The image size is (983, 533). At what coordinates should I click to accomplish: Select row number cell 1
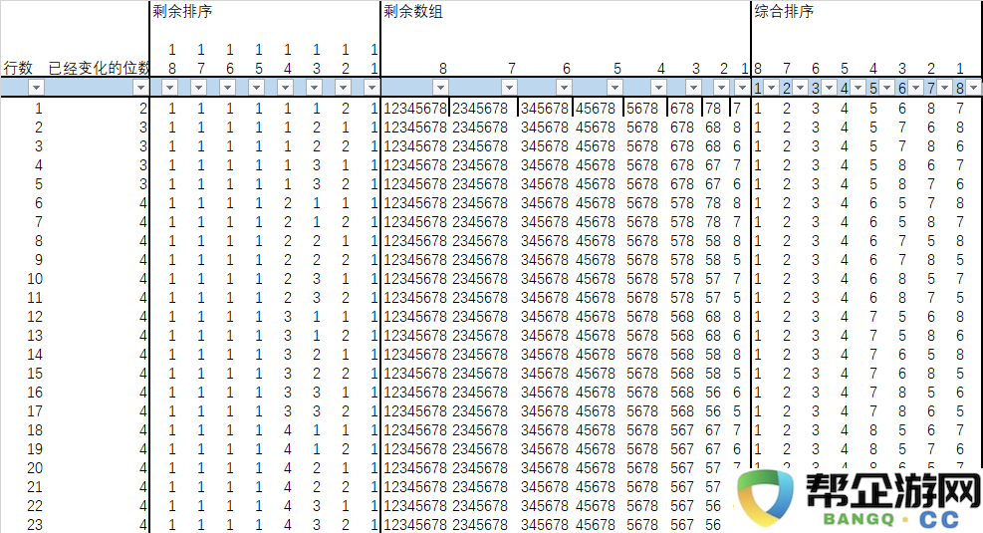[38, 109]
